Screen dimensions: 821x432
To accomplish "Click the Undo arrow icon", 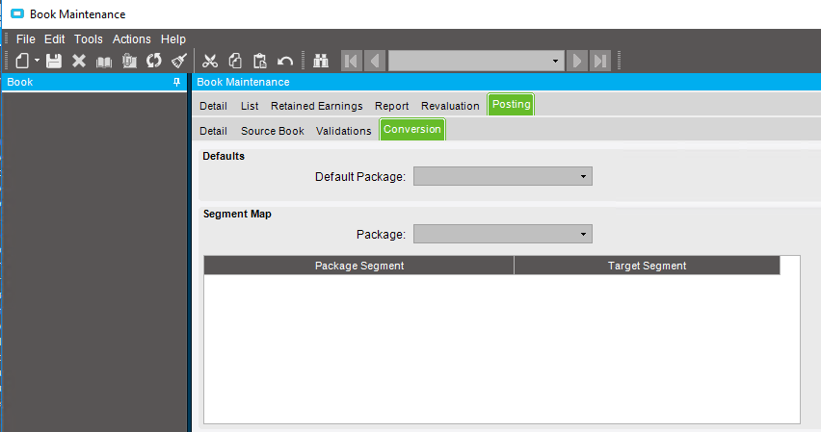I will click(x=285, y=62).
